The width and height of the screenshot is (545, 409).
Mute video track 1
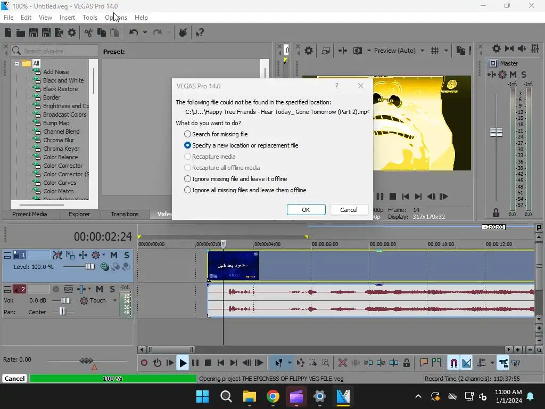click(x=114, y=255)
